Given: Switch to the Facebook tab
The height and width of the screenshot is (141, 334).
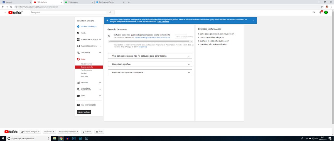Looking at the screenshot, I should pyautogui.click(x=16, y=2).
